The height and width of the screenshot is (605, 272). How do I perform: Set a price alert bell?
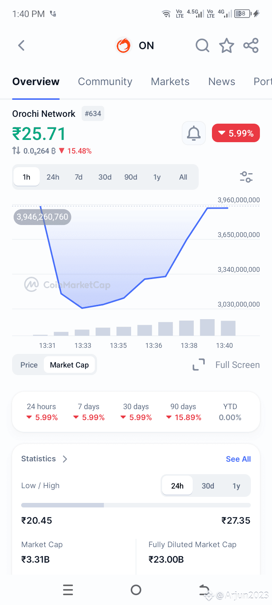tap(194, 133)
